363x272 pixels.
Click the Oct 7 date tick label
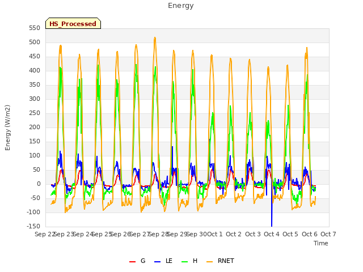pyautogui.click(x=328, y=234)
